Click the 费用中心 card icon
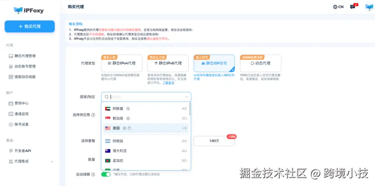This screenshot has height=186, width=375. [11, 103]
